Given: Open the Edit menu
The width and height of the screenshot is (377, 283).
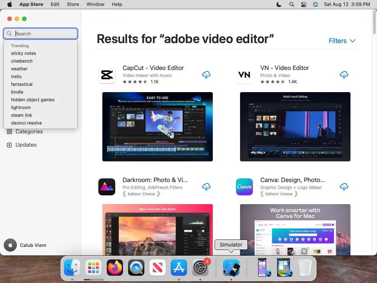Looking at the screenshot, I should [55, 4].
